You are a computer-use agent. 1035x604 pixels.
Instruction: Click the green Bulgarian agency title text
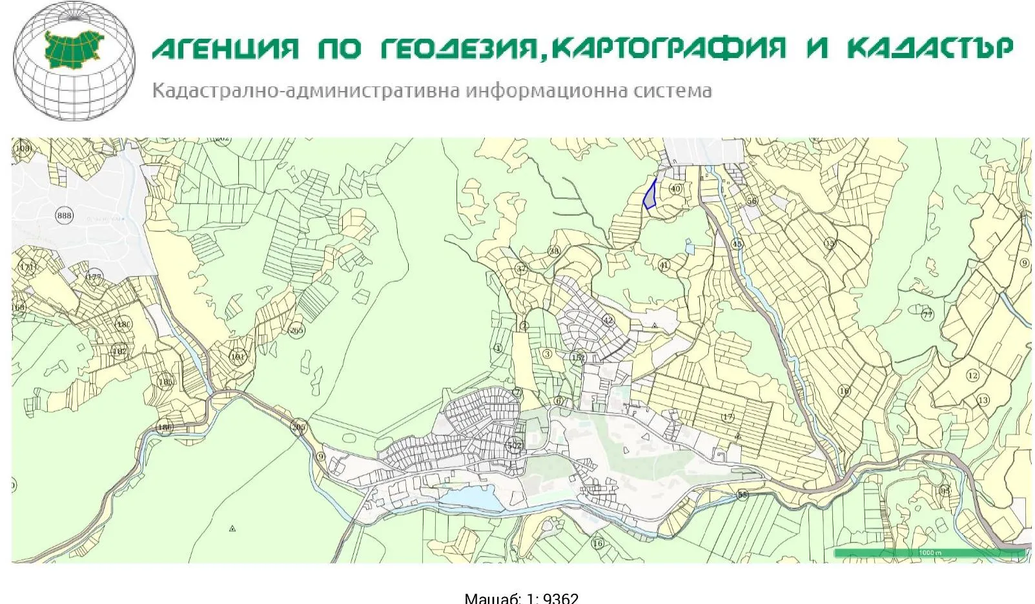[582, 48]
